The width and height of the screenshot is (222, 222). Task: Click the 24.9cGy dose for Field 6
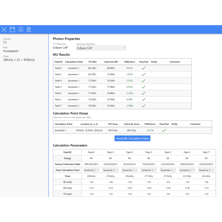click(91, 176)
